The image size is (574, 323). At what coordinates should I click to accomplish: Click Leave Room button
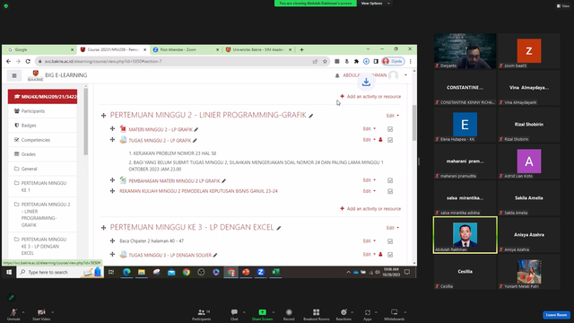556,315
